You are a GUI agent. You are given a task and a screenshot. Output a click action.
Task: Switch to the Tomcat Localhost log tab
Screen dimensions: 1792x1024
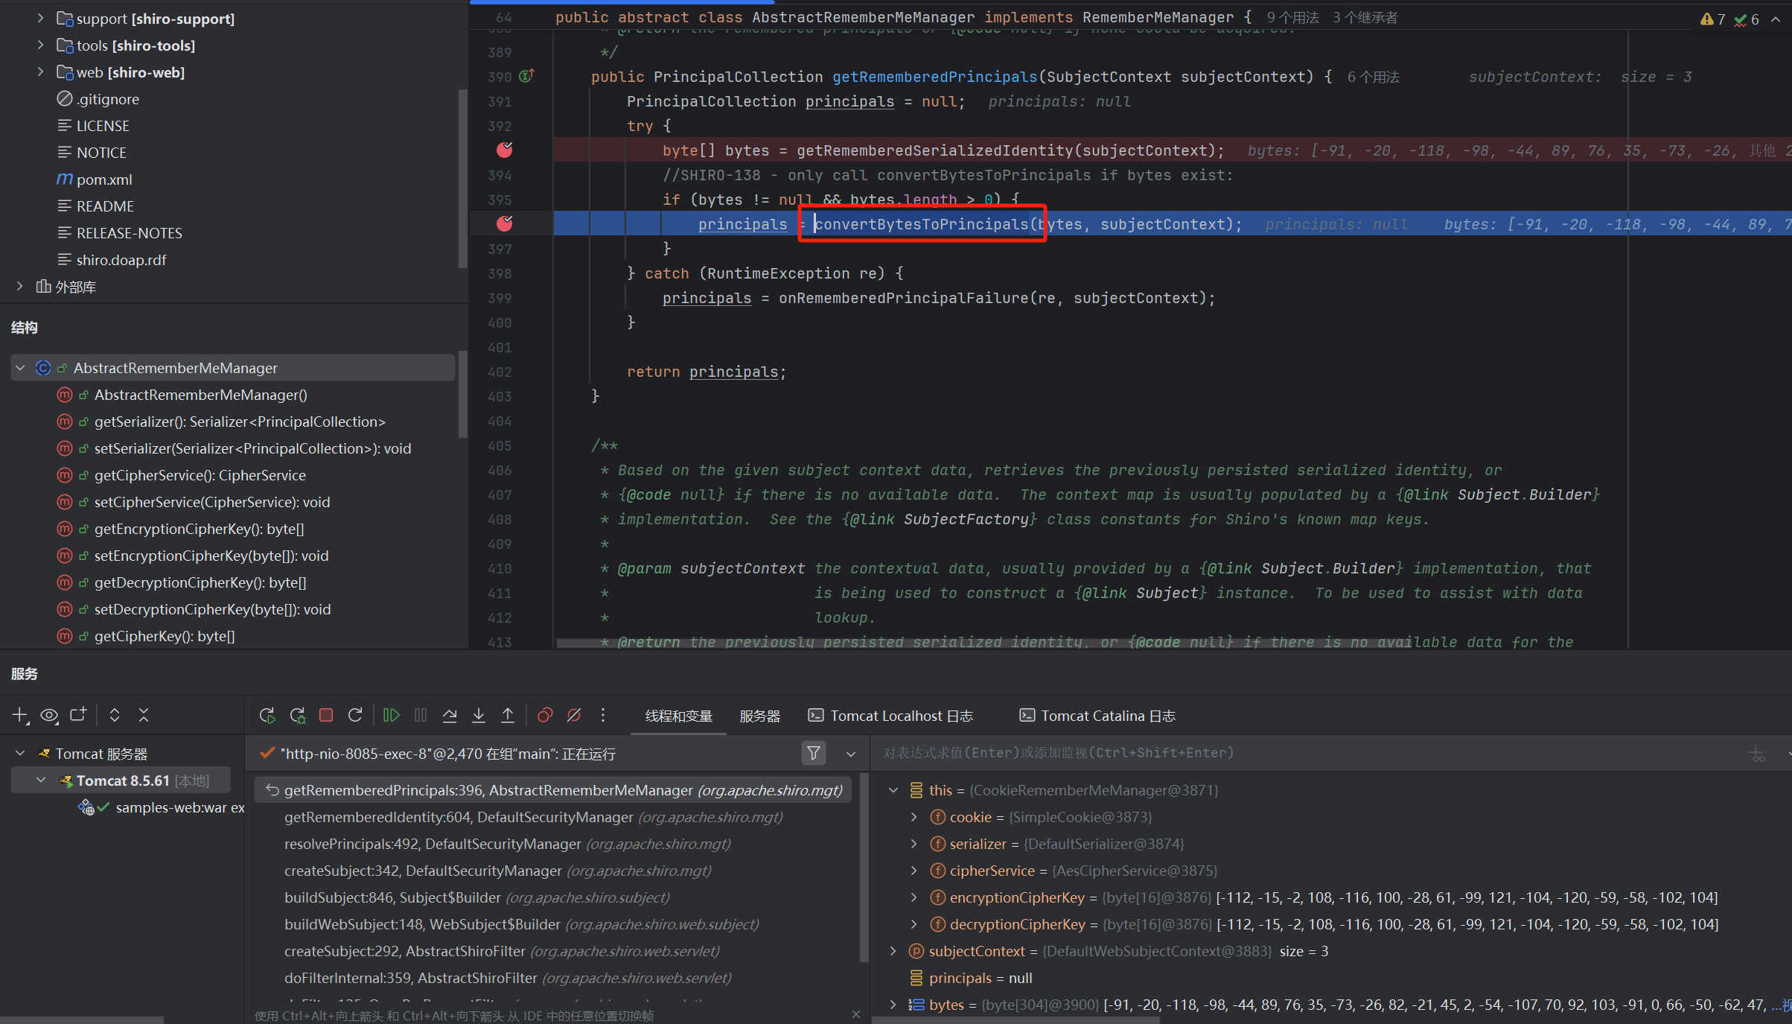tap(891, 716)
